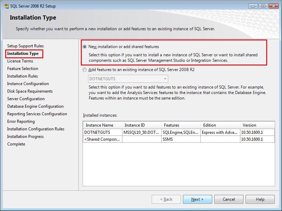Select Add features to an existing instance
Viewport: 282px width, 211px height.
pyautogui.click(x=85, y=70)
